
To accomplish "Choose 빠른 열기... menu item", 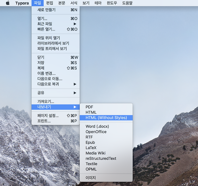I will (x=56, y=29).
